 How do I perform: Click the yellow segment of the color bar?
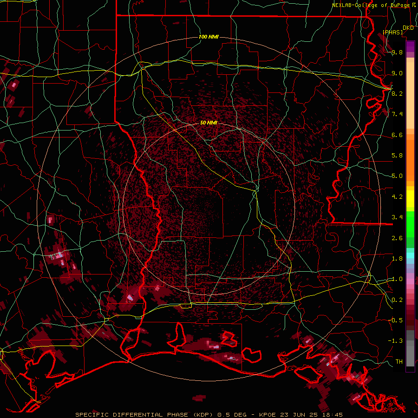(x=410, y=199)
